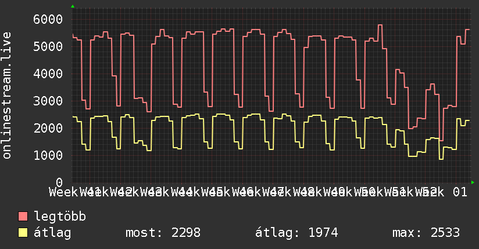
Task: Click the 0 y-axis label
Action: (x=59, y=182)
